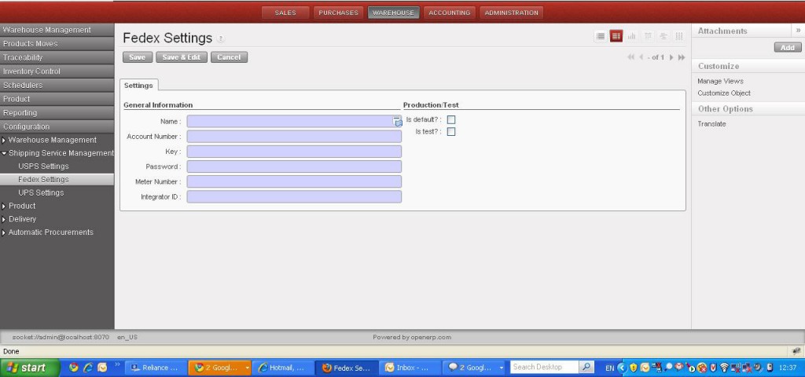Expand hidden tray icons arrow
This screenshot has width=805, height=377.
623,368
